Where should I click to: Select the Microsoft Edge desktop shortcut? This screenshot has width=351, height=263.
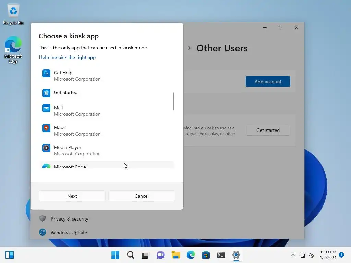(13, 50)
